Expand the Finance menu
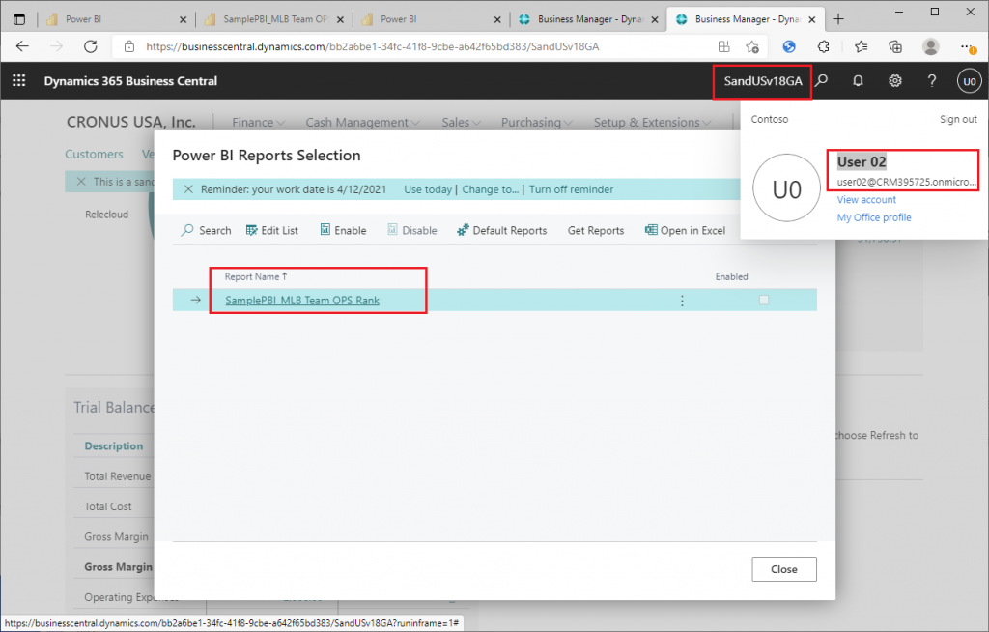The height and width of the screenshot is (632, 989). point(258,123)
